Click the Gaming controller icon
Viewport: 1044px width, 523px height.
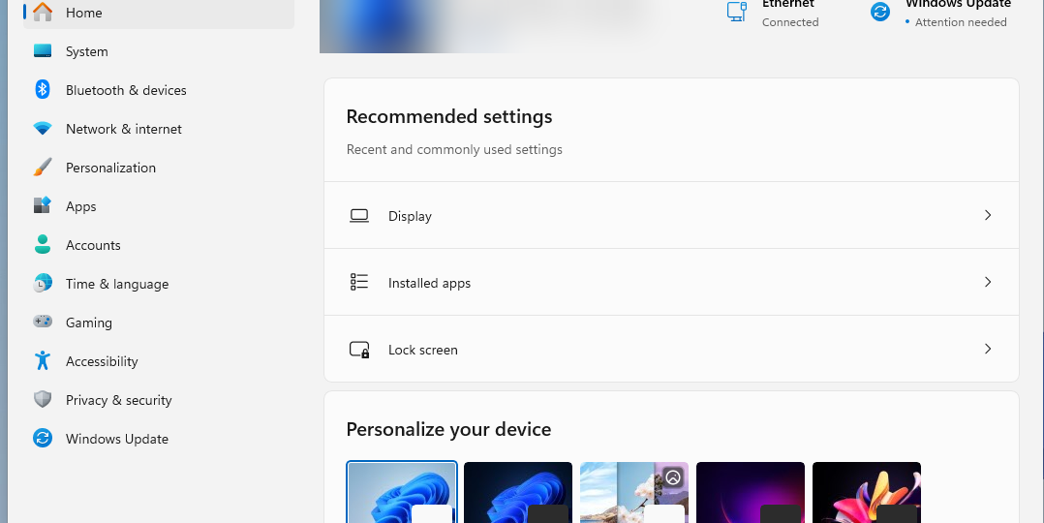coord(43,322)
